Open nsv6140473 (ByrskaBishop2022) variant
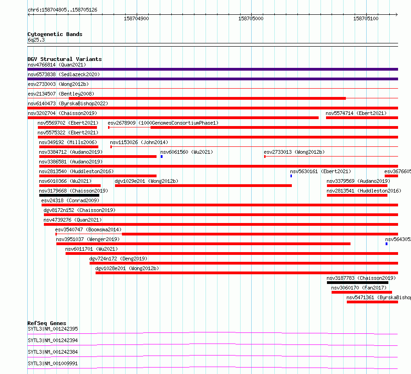This screenshot has width=411, height=374. 68,103
